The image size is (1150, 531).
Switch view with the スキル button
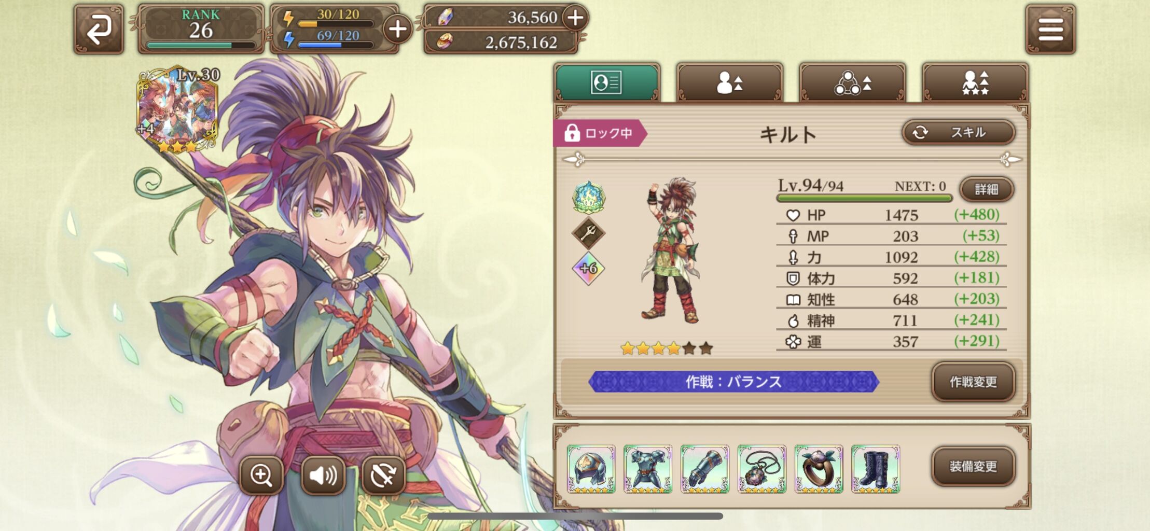959,133
